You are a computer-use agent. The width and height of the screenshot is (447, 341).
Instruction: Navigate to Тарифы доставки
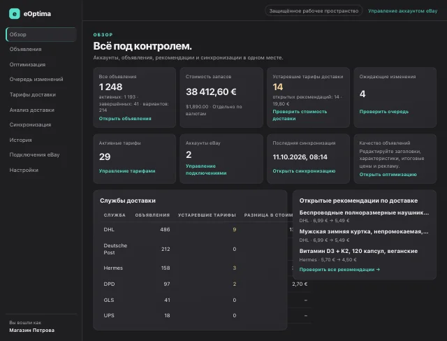(x=33, y=94)
